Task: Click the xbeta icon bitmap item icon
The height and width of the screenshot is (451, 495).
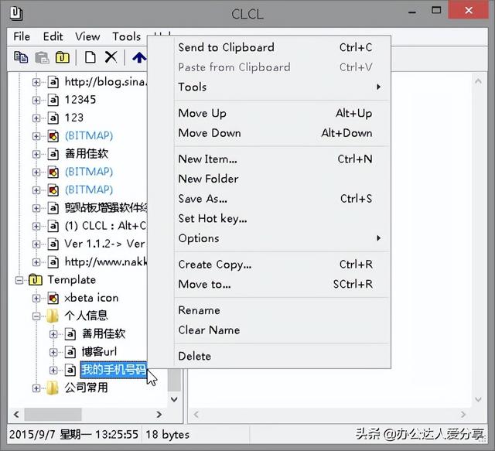Action: (x=53, y=298)
